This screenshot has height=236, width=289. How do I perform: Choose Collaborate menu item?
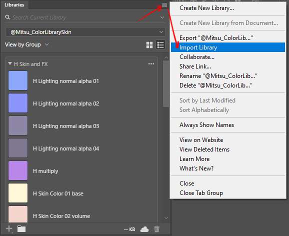228,57
